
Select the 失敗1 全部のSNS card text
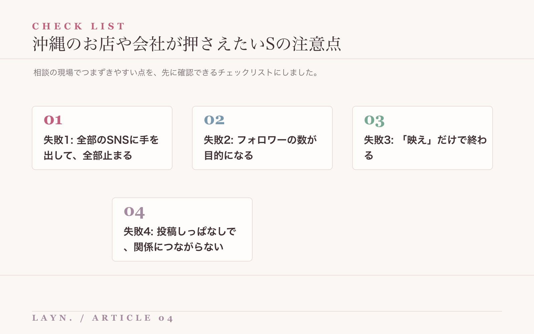point(101,148)
